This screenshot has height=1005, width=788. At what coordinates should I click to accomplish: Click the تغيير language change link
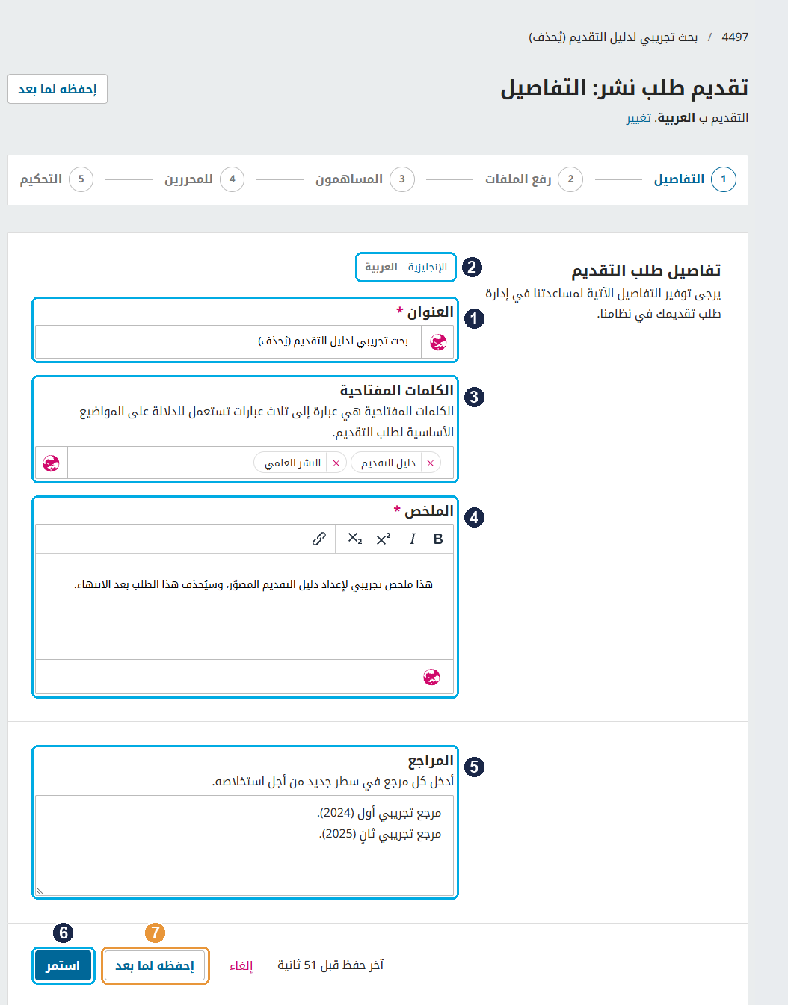(x=638, y=118)
